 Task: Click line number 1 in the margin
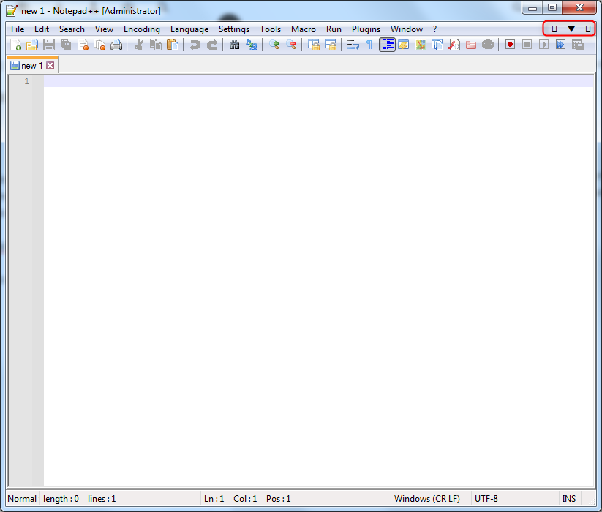tap(27, 81)
